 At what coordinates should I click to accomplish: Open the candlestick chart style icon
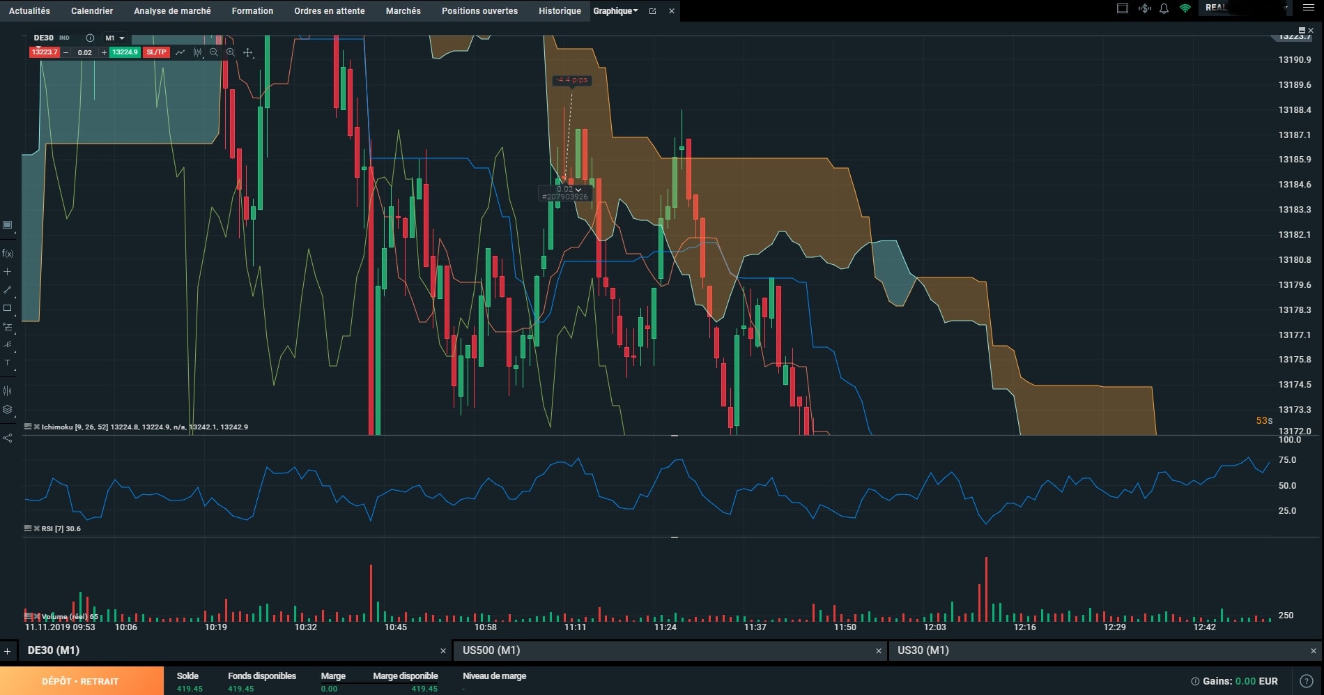pyautogui.click(x=197, y=52)
